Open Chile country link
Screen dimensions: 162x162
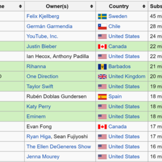[114, 26]
